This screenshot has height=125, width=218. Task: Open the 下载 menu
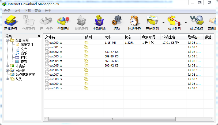click(28, 10)
